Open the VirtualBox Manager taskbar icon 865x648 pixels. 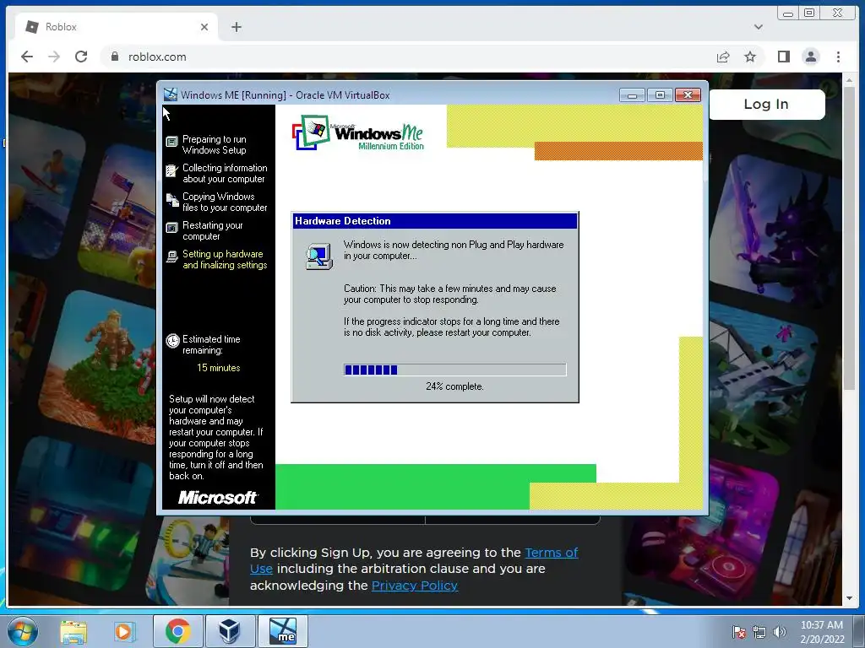230,631
